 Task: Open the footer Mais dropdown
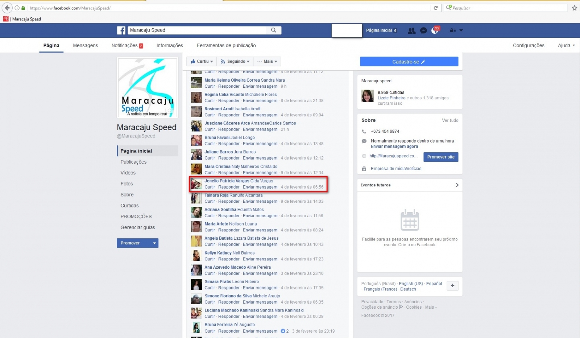[x=431, y=307]
